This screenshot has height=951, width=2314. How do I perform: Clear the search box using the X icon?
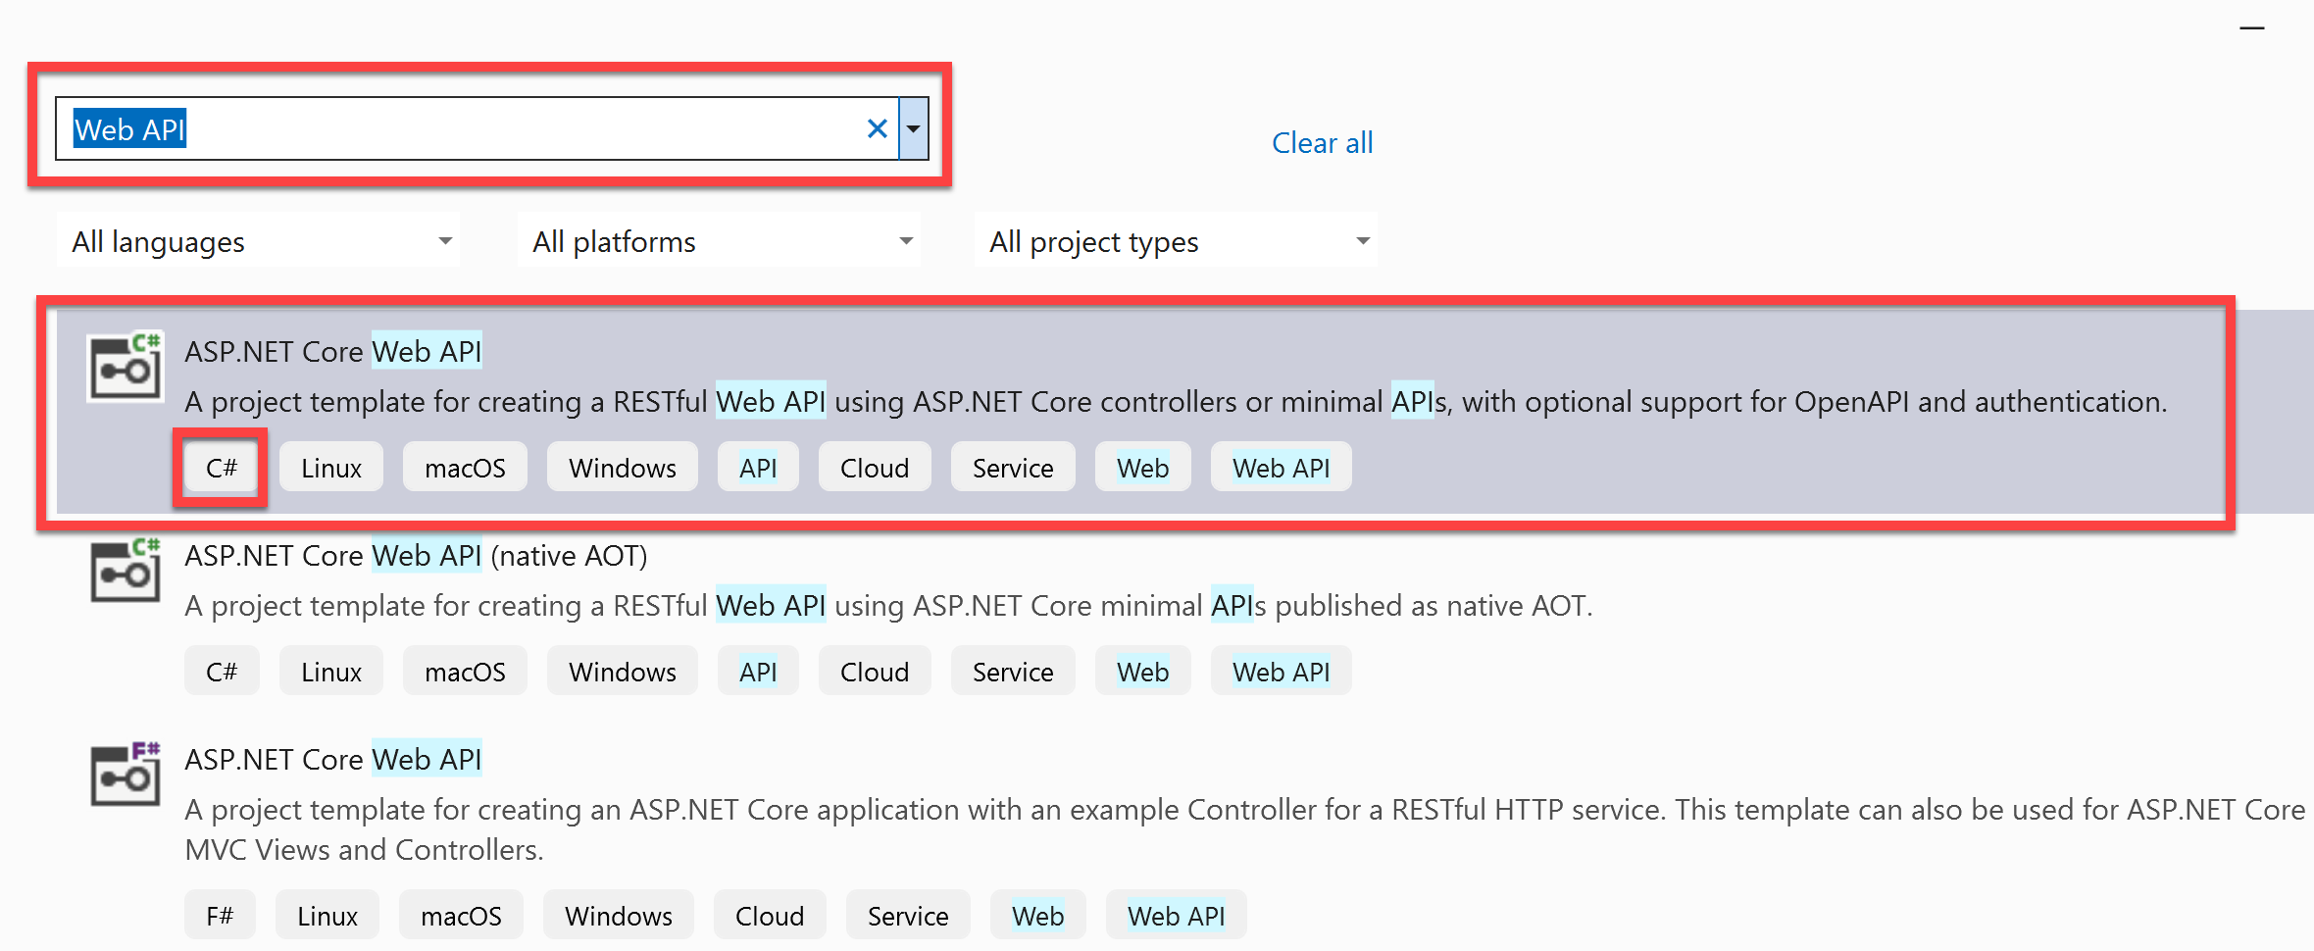click(x=876, y=127)
